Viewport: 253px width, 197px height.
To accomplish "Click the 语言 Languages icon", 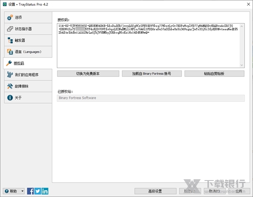I will pos(10,52).
